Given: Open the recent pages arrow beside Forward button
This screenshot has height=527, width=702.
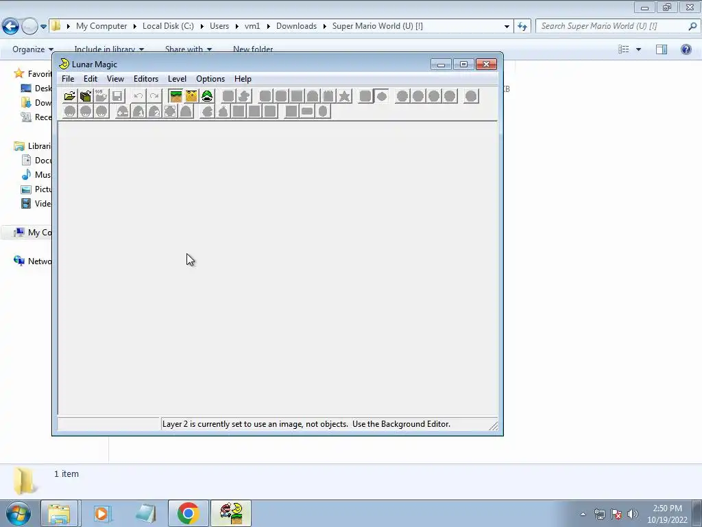Looking at the screenshot, I should (43, 27).
